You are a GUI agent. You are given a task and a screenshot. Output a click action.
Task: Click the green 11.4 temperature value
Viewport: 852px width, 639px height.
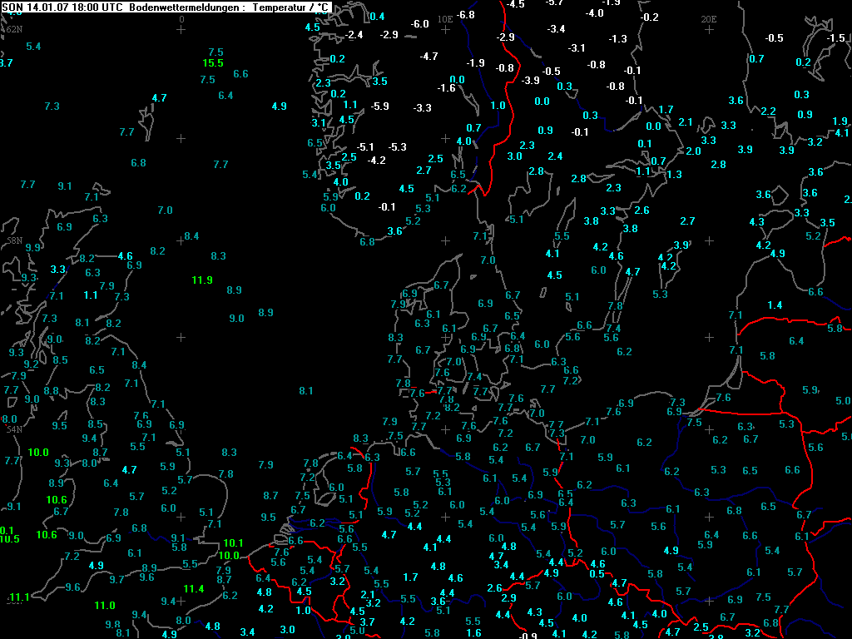point(194,589)
